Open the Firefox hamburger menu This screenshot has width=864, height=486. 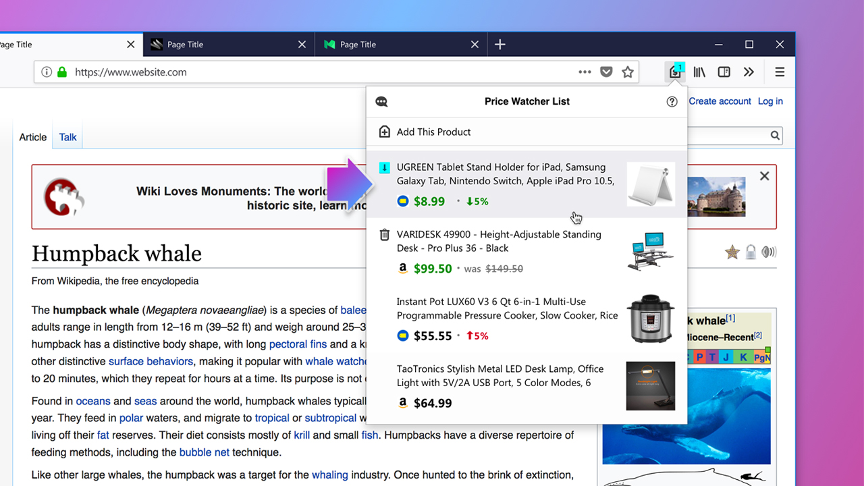click(x=780, y=72)
